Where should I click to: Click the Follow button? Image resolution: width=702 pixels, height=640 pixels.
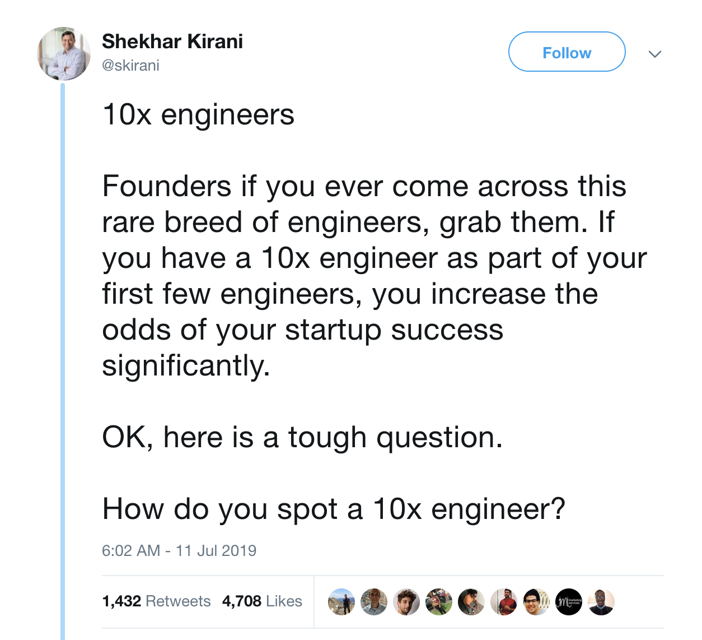[x=567, y=52]
